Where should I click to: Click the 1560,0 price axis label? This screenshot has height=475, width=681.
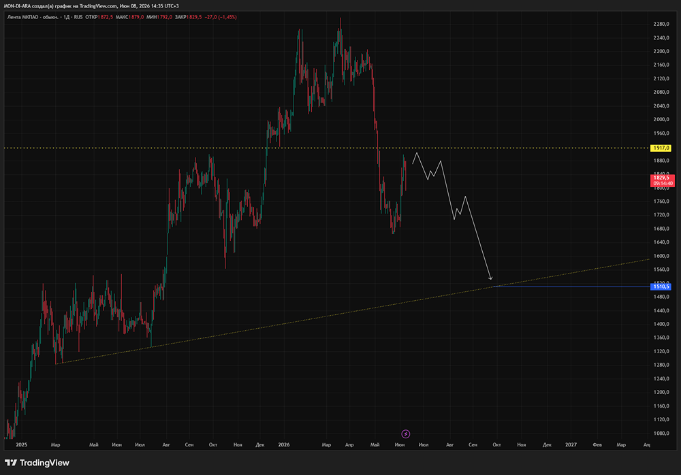pyautogui.click(x=661, y=269)
